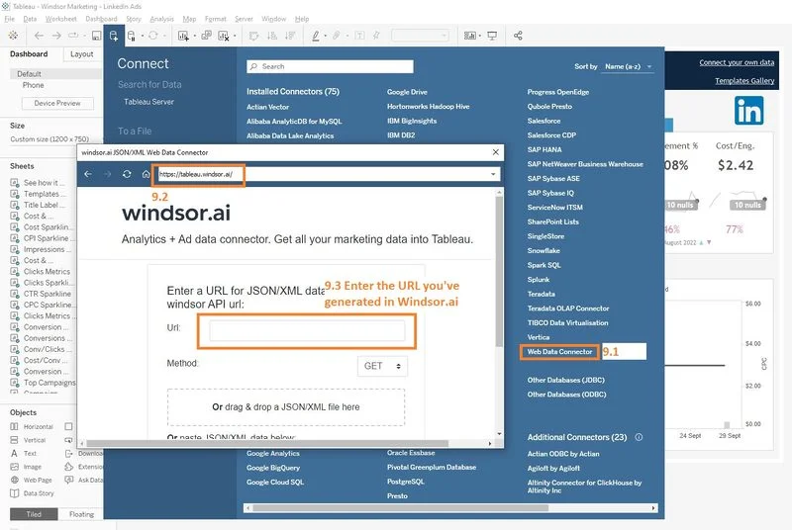
Task: Choose the Snowflake connector
Action: coord(544,250)
